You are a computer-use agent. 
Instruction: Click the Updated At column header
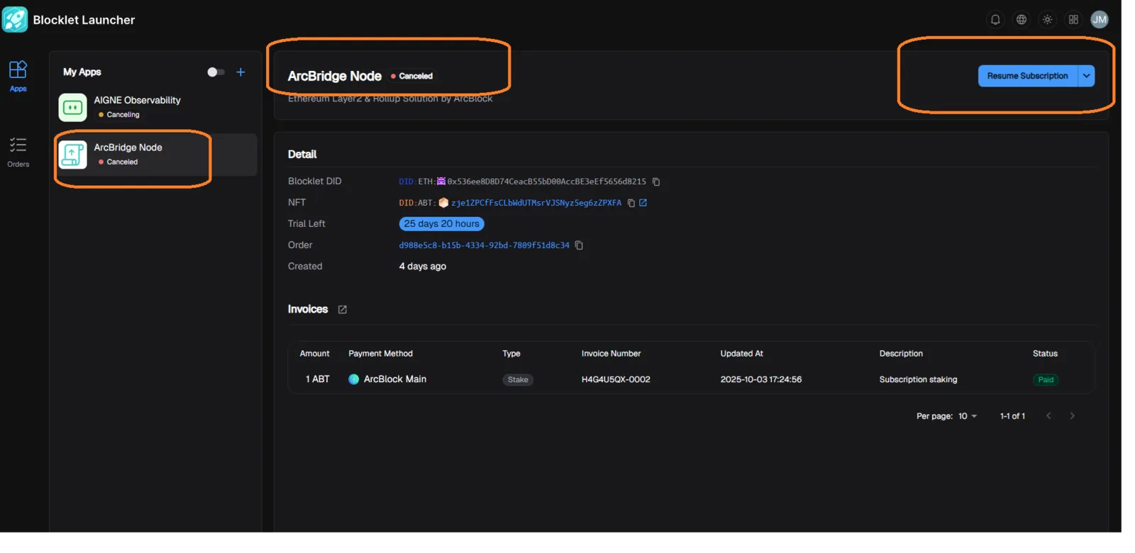tap(741, 354)
